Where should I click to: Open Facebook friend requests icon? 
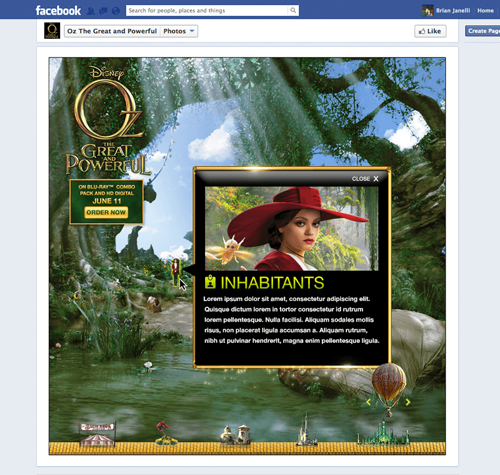point(91,11)
